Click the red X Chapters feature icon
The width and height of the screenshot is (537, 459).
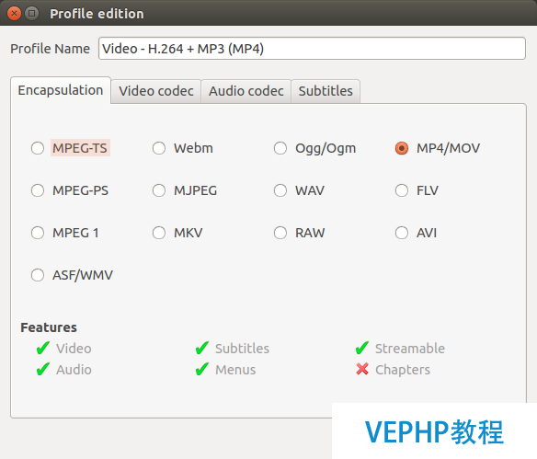point(362,369)
